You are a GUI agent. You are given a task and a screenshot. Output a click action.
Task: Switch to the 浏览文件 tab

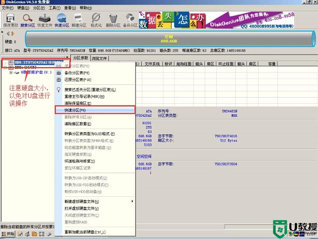pos(99,59)
